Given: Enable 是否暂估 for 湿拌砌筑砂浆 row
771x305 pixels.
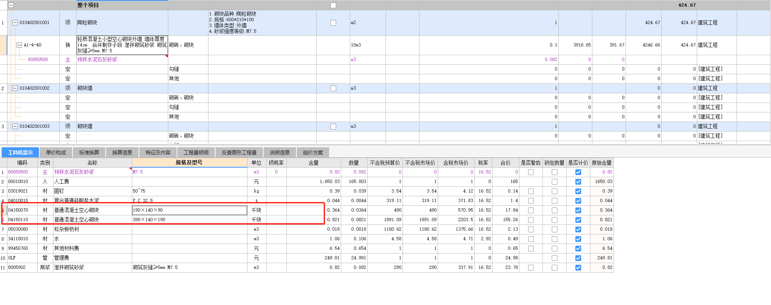Looking at the screenshot, I should click(x=531, y=268).
